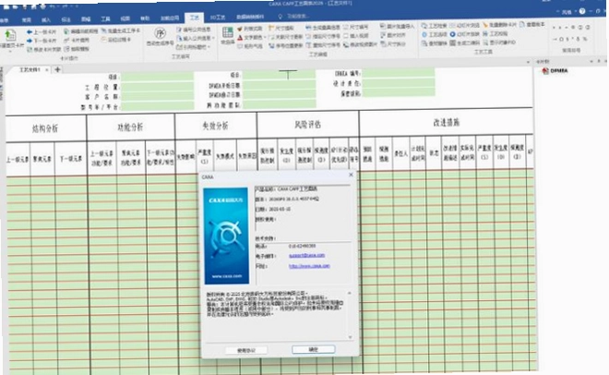Click the process search (工艺检索) magnifier icon
Viewport: 609px width, 375px height.
[x=424, y=26]
